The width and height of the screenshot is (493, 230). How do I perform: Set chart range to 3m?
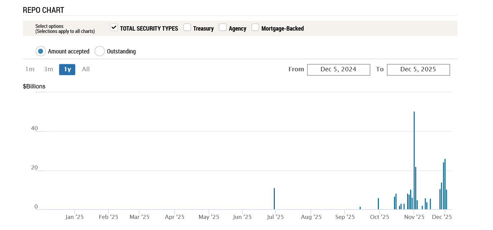48,69
